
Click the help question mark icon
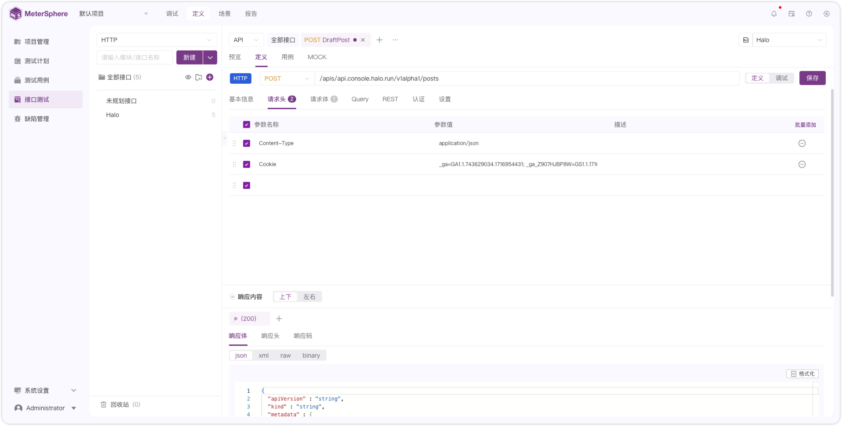pyautogui.click(x=809, y=14)
